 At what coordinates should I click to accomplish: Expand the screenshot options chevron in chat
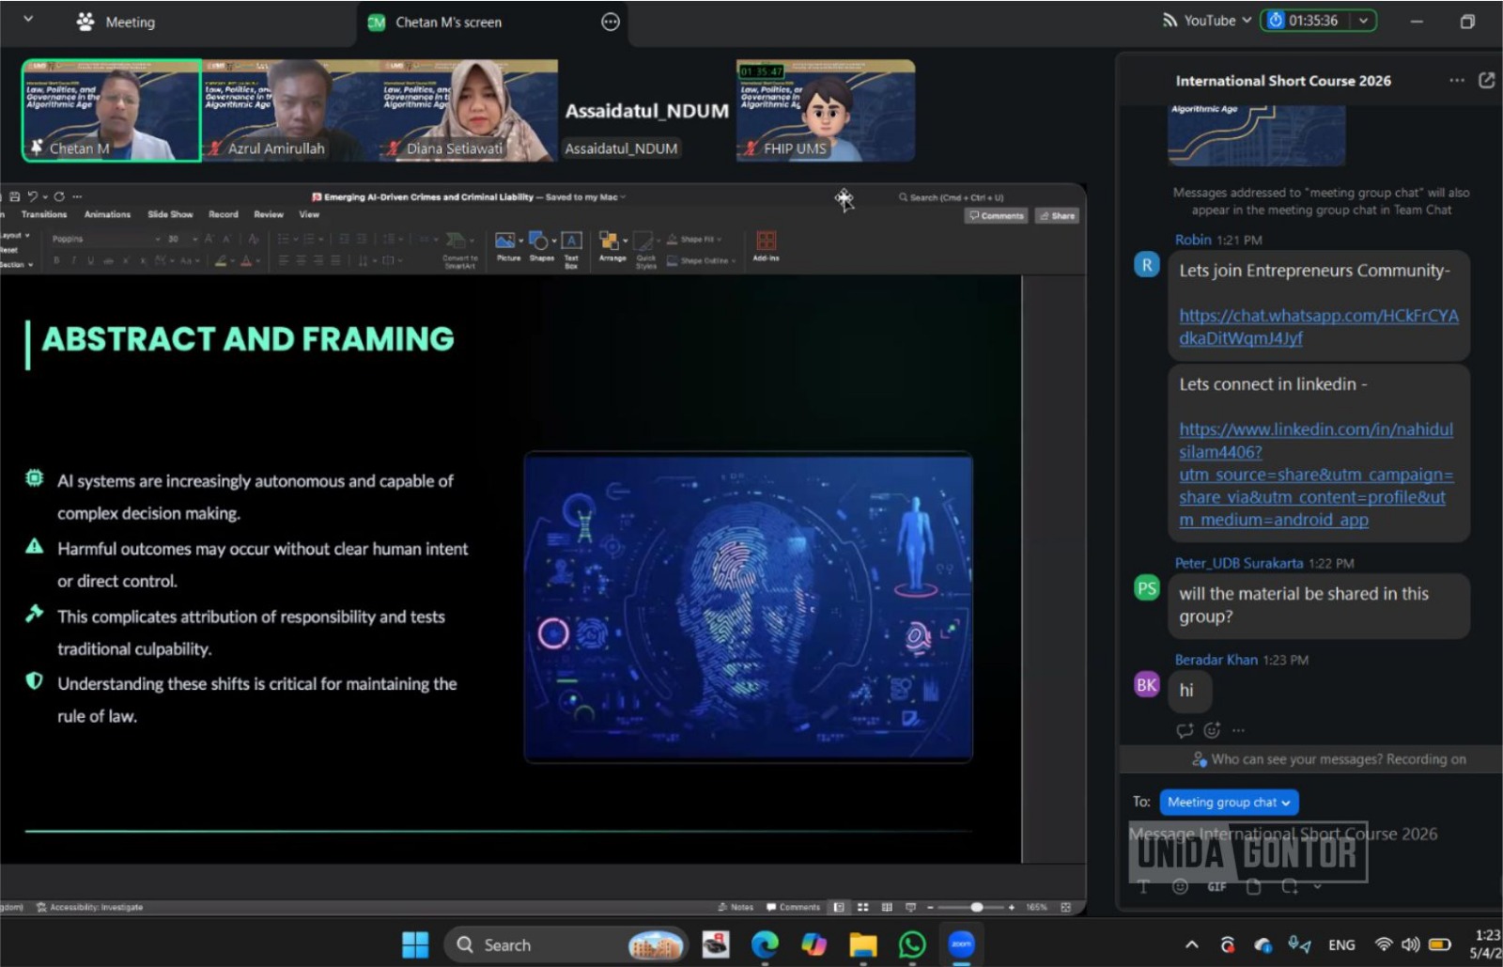1317,886
